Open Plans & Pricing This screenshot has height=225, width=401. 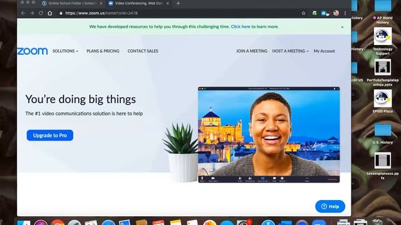point(103,51)
